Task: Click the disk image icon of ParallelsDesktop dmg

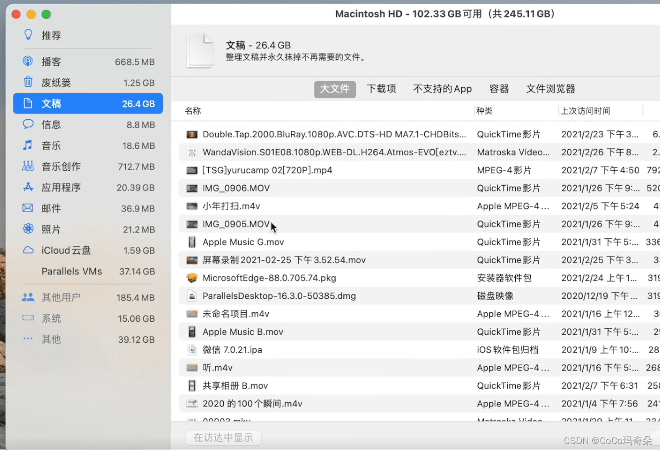Action: [192, 296]
